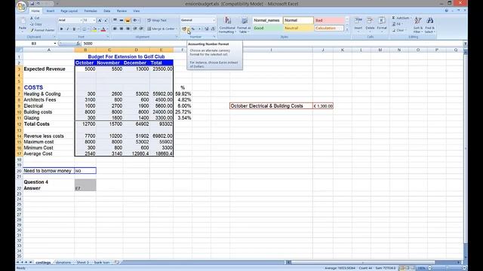Open Conditional Formatting
The height and width of the screenshot is (271, 483).
pos(227,25)
